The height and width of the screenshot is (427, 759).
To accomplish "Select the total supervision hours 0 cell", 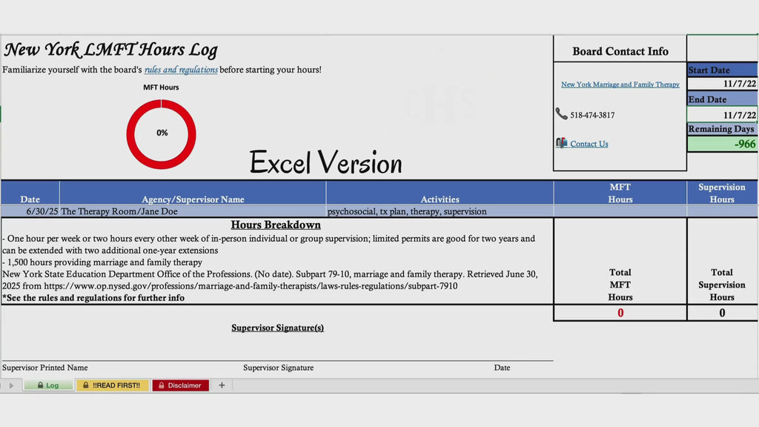I will pos(722,313).
